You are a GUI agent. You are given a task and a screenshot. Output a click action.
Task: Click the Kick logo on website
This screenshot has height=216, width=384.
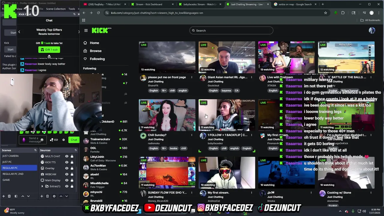(101, 30)
